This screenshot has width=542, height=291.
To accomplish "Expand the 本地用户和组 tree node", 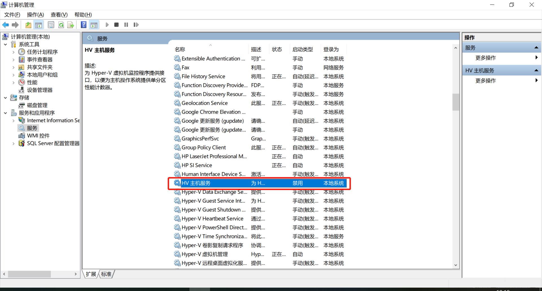I will click(x=13, y=75).
